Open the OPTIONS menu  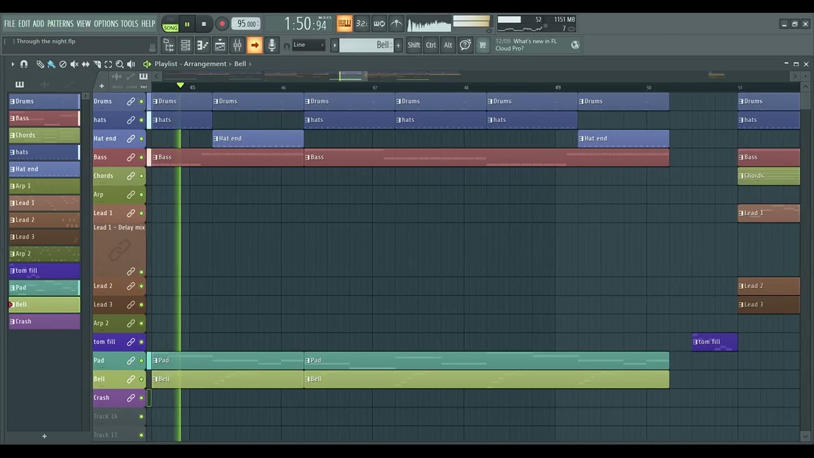(x=106, y=24)
